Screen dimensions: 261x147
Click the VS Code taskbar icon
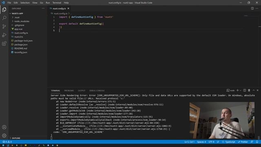coord(8,145)
